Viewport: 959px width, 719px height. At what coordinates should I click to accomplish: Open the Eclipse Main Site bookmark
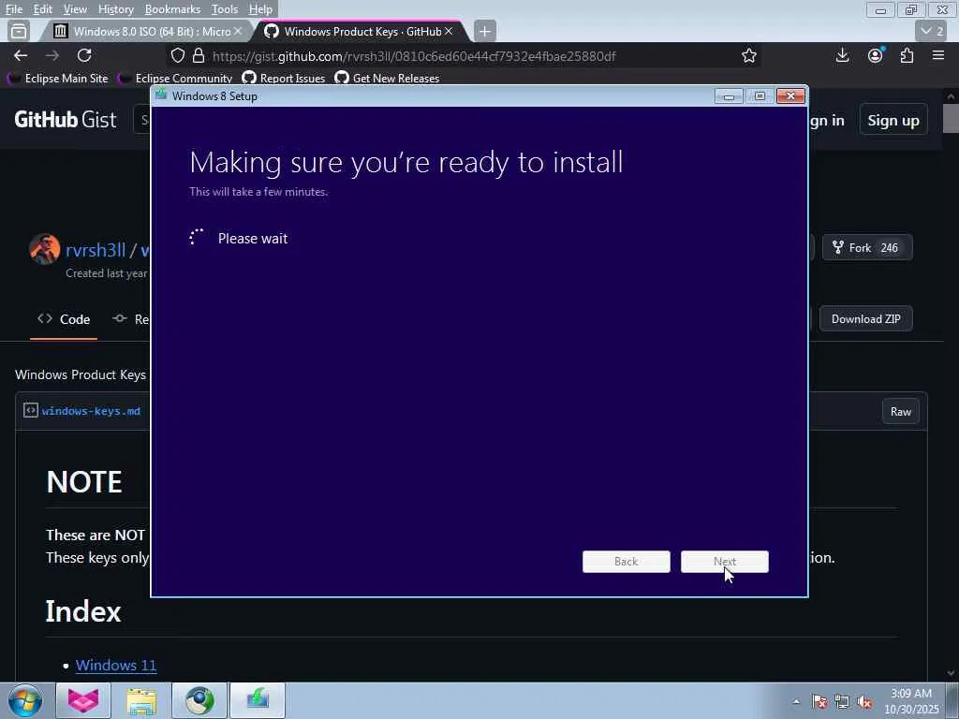click(58, 79)
